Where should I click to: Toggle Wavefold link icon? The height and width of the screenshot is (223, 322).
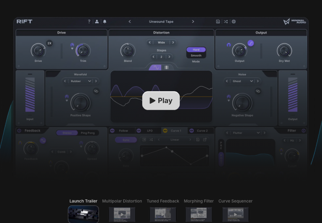(x=96, y=91)
